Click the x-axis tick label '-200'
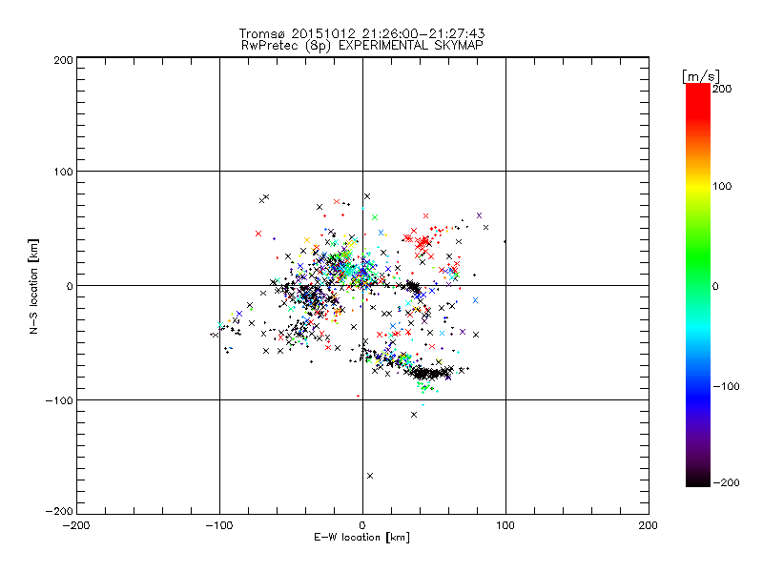763x572 pixels. coord(76,525)
